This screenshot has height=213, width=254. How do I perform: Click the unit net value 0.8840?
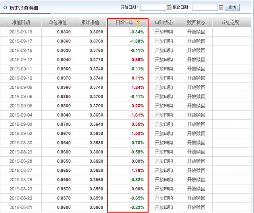tap(64, 115)
